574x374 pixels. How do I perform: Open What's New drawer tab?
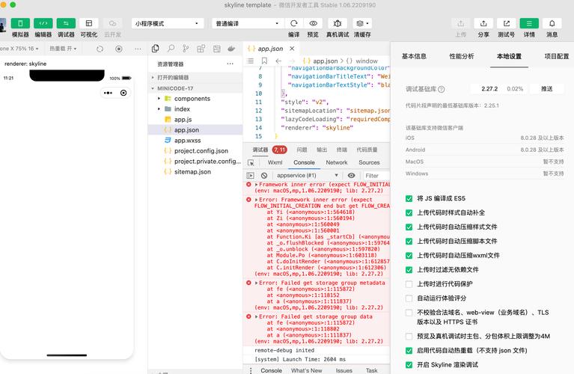click(x=306, y=370)
